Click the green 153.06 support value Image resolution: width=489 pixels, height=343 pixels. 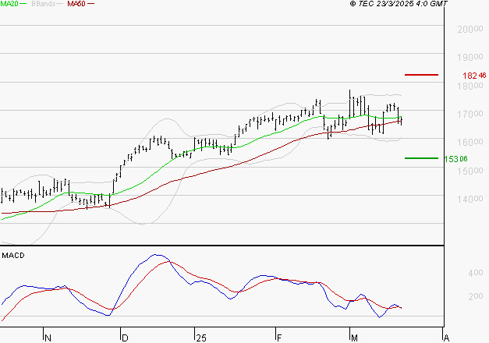click(455, 159)
